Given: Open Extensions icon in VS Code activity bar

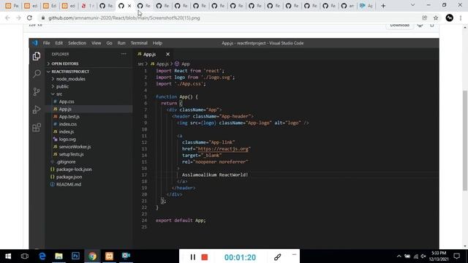Looking at the screenshot, I should click(x=37, y=128).
